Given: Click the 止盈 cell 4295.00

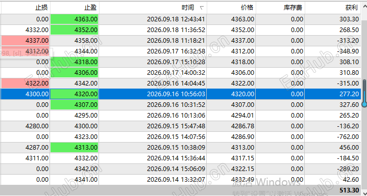Looking at the screenshot, I should click(75, 116).
